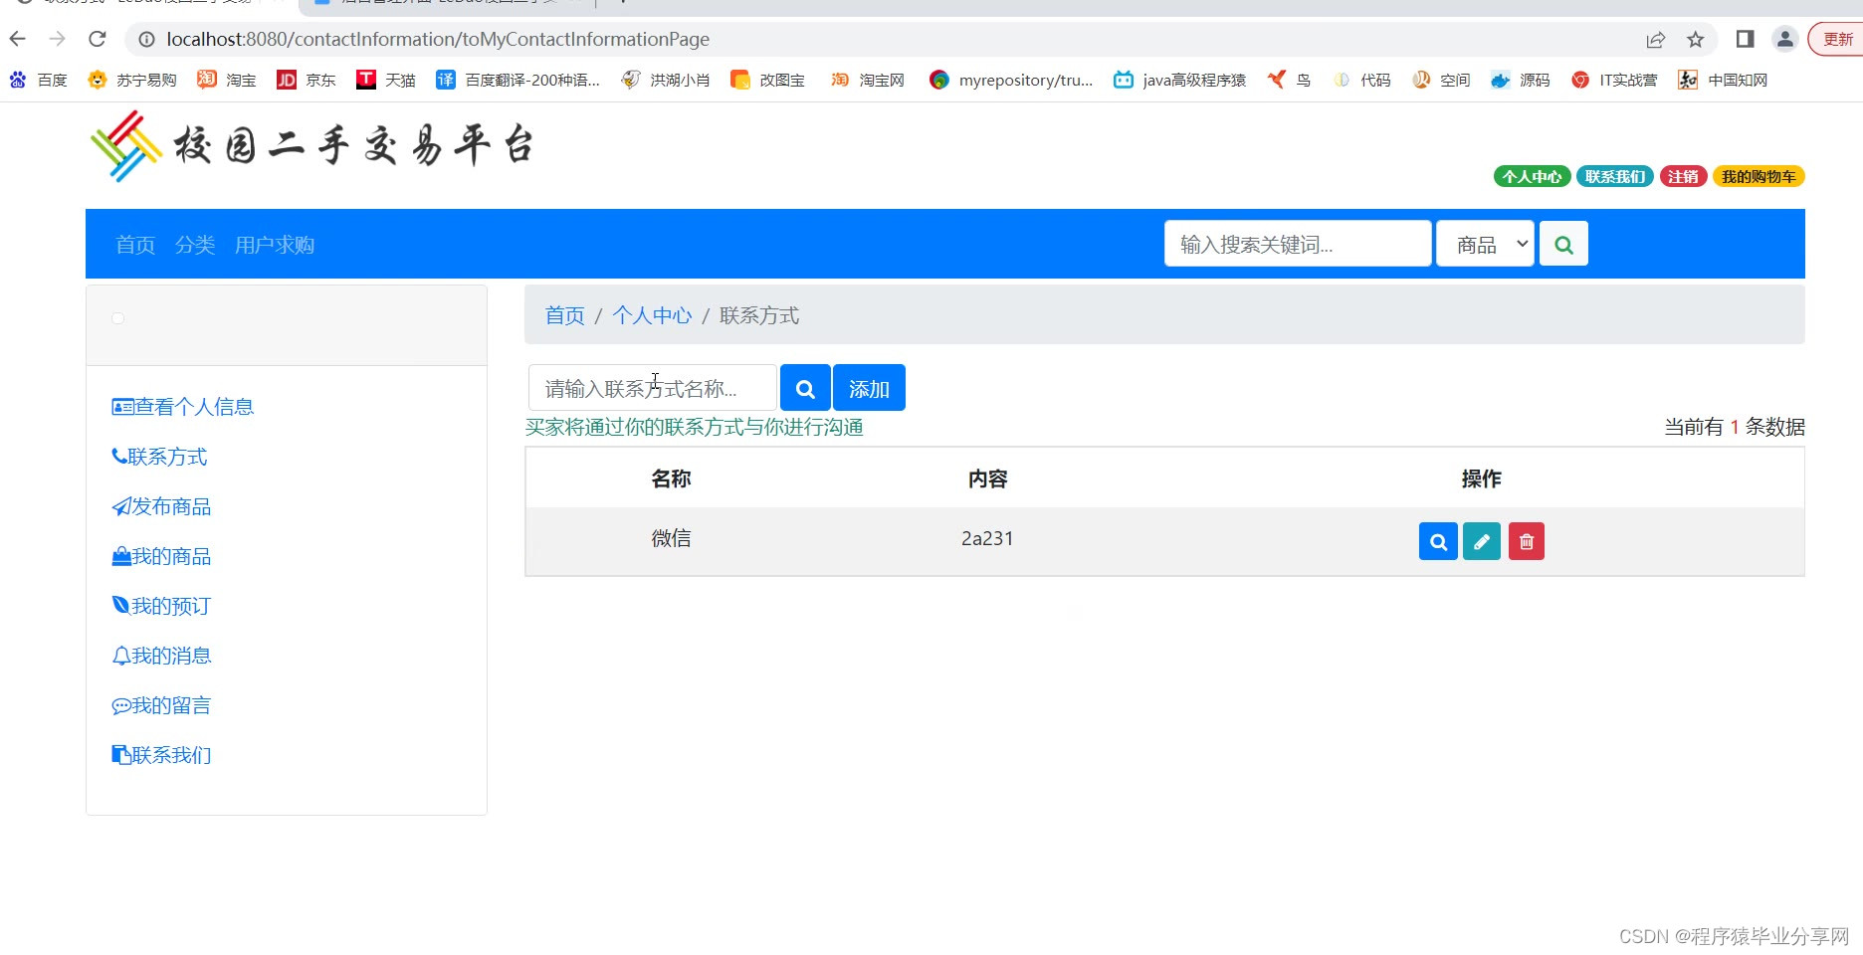Open 天猫 bookmark
The height and width of the screenshot is (955, 1863).
click(x=386, y=80)
